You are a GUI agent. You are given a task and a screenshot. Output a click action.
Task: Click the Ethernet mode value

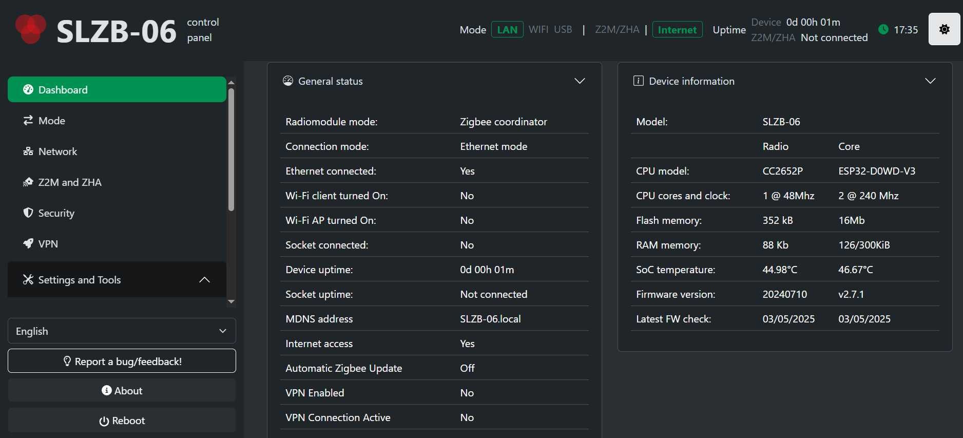[x=494, y=146]
